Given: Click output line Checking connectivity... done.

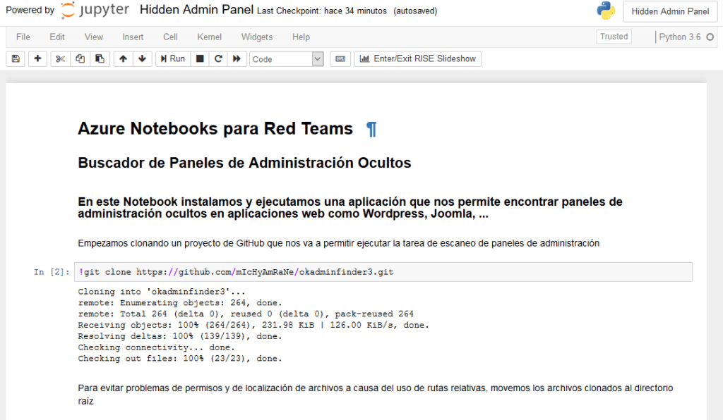Looking at the screenshot, I should (x=156, y=347).
